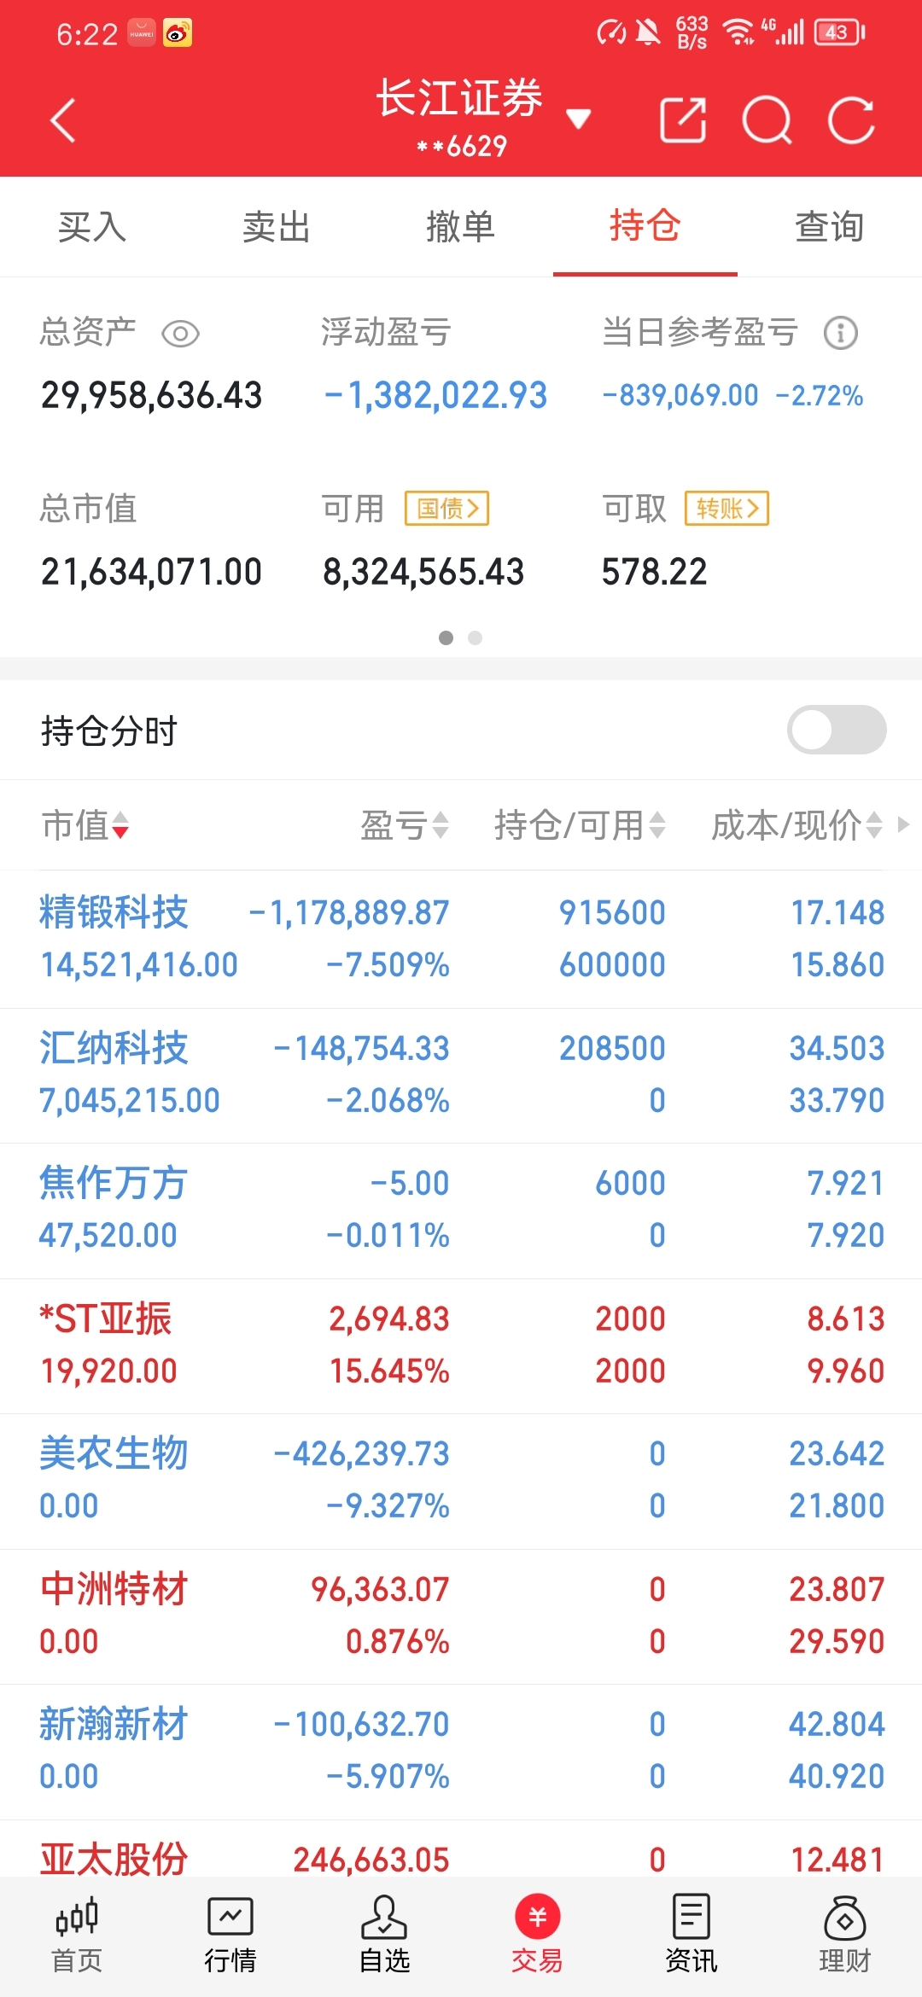Tap second page indicator dot
This screenshot has height=1997, width=922.
tap(476, 638)
